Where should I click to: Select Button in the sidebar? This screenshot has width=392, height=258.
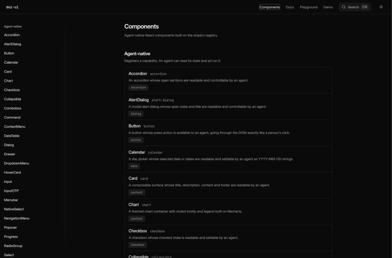click(9, 53)
